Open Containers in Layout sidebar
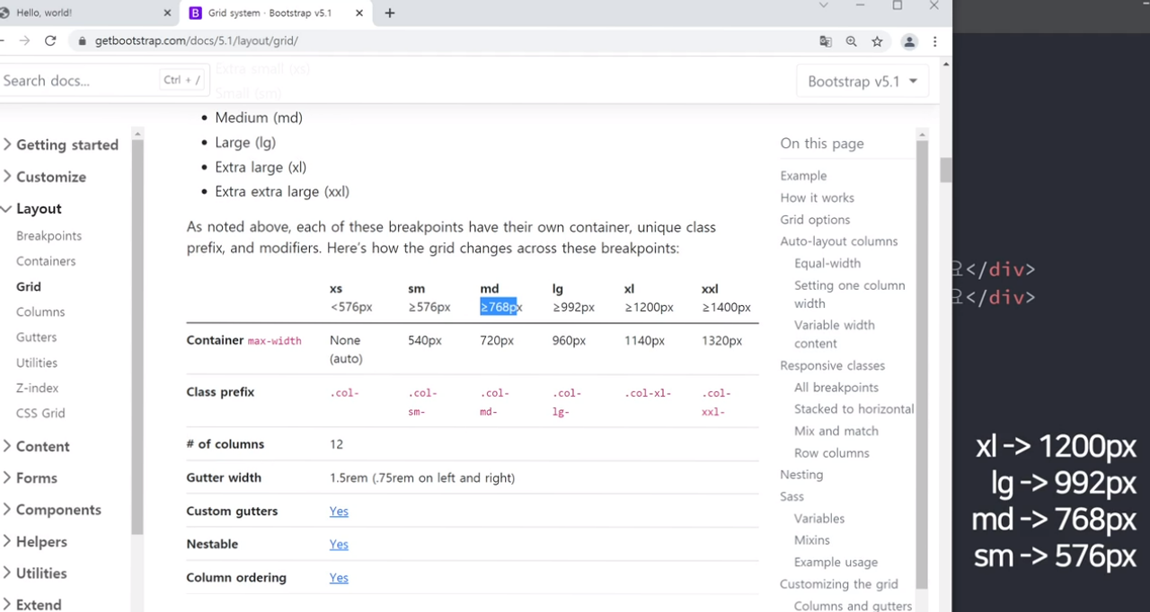This screenshot has height=612, width=1150. tap(46, 261)
